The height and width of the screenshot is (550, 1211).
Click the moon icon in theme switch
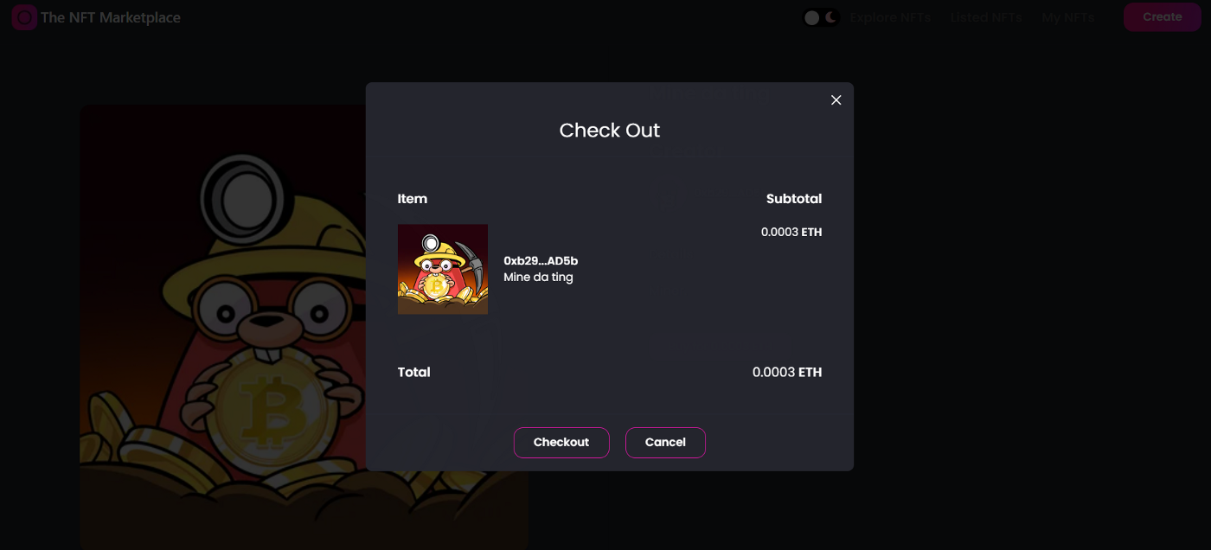[830, 17]
